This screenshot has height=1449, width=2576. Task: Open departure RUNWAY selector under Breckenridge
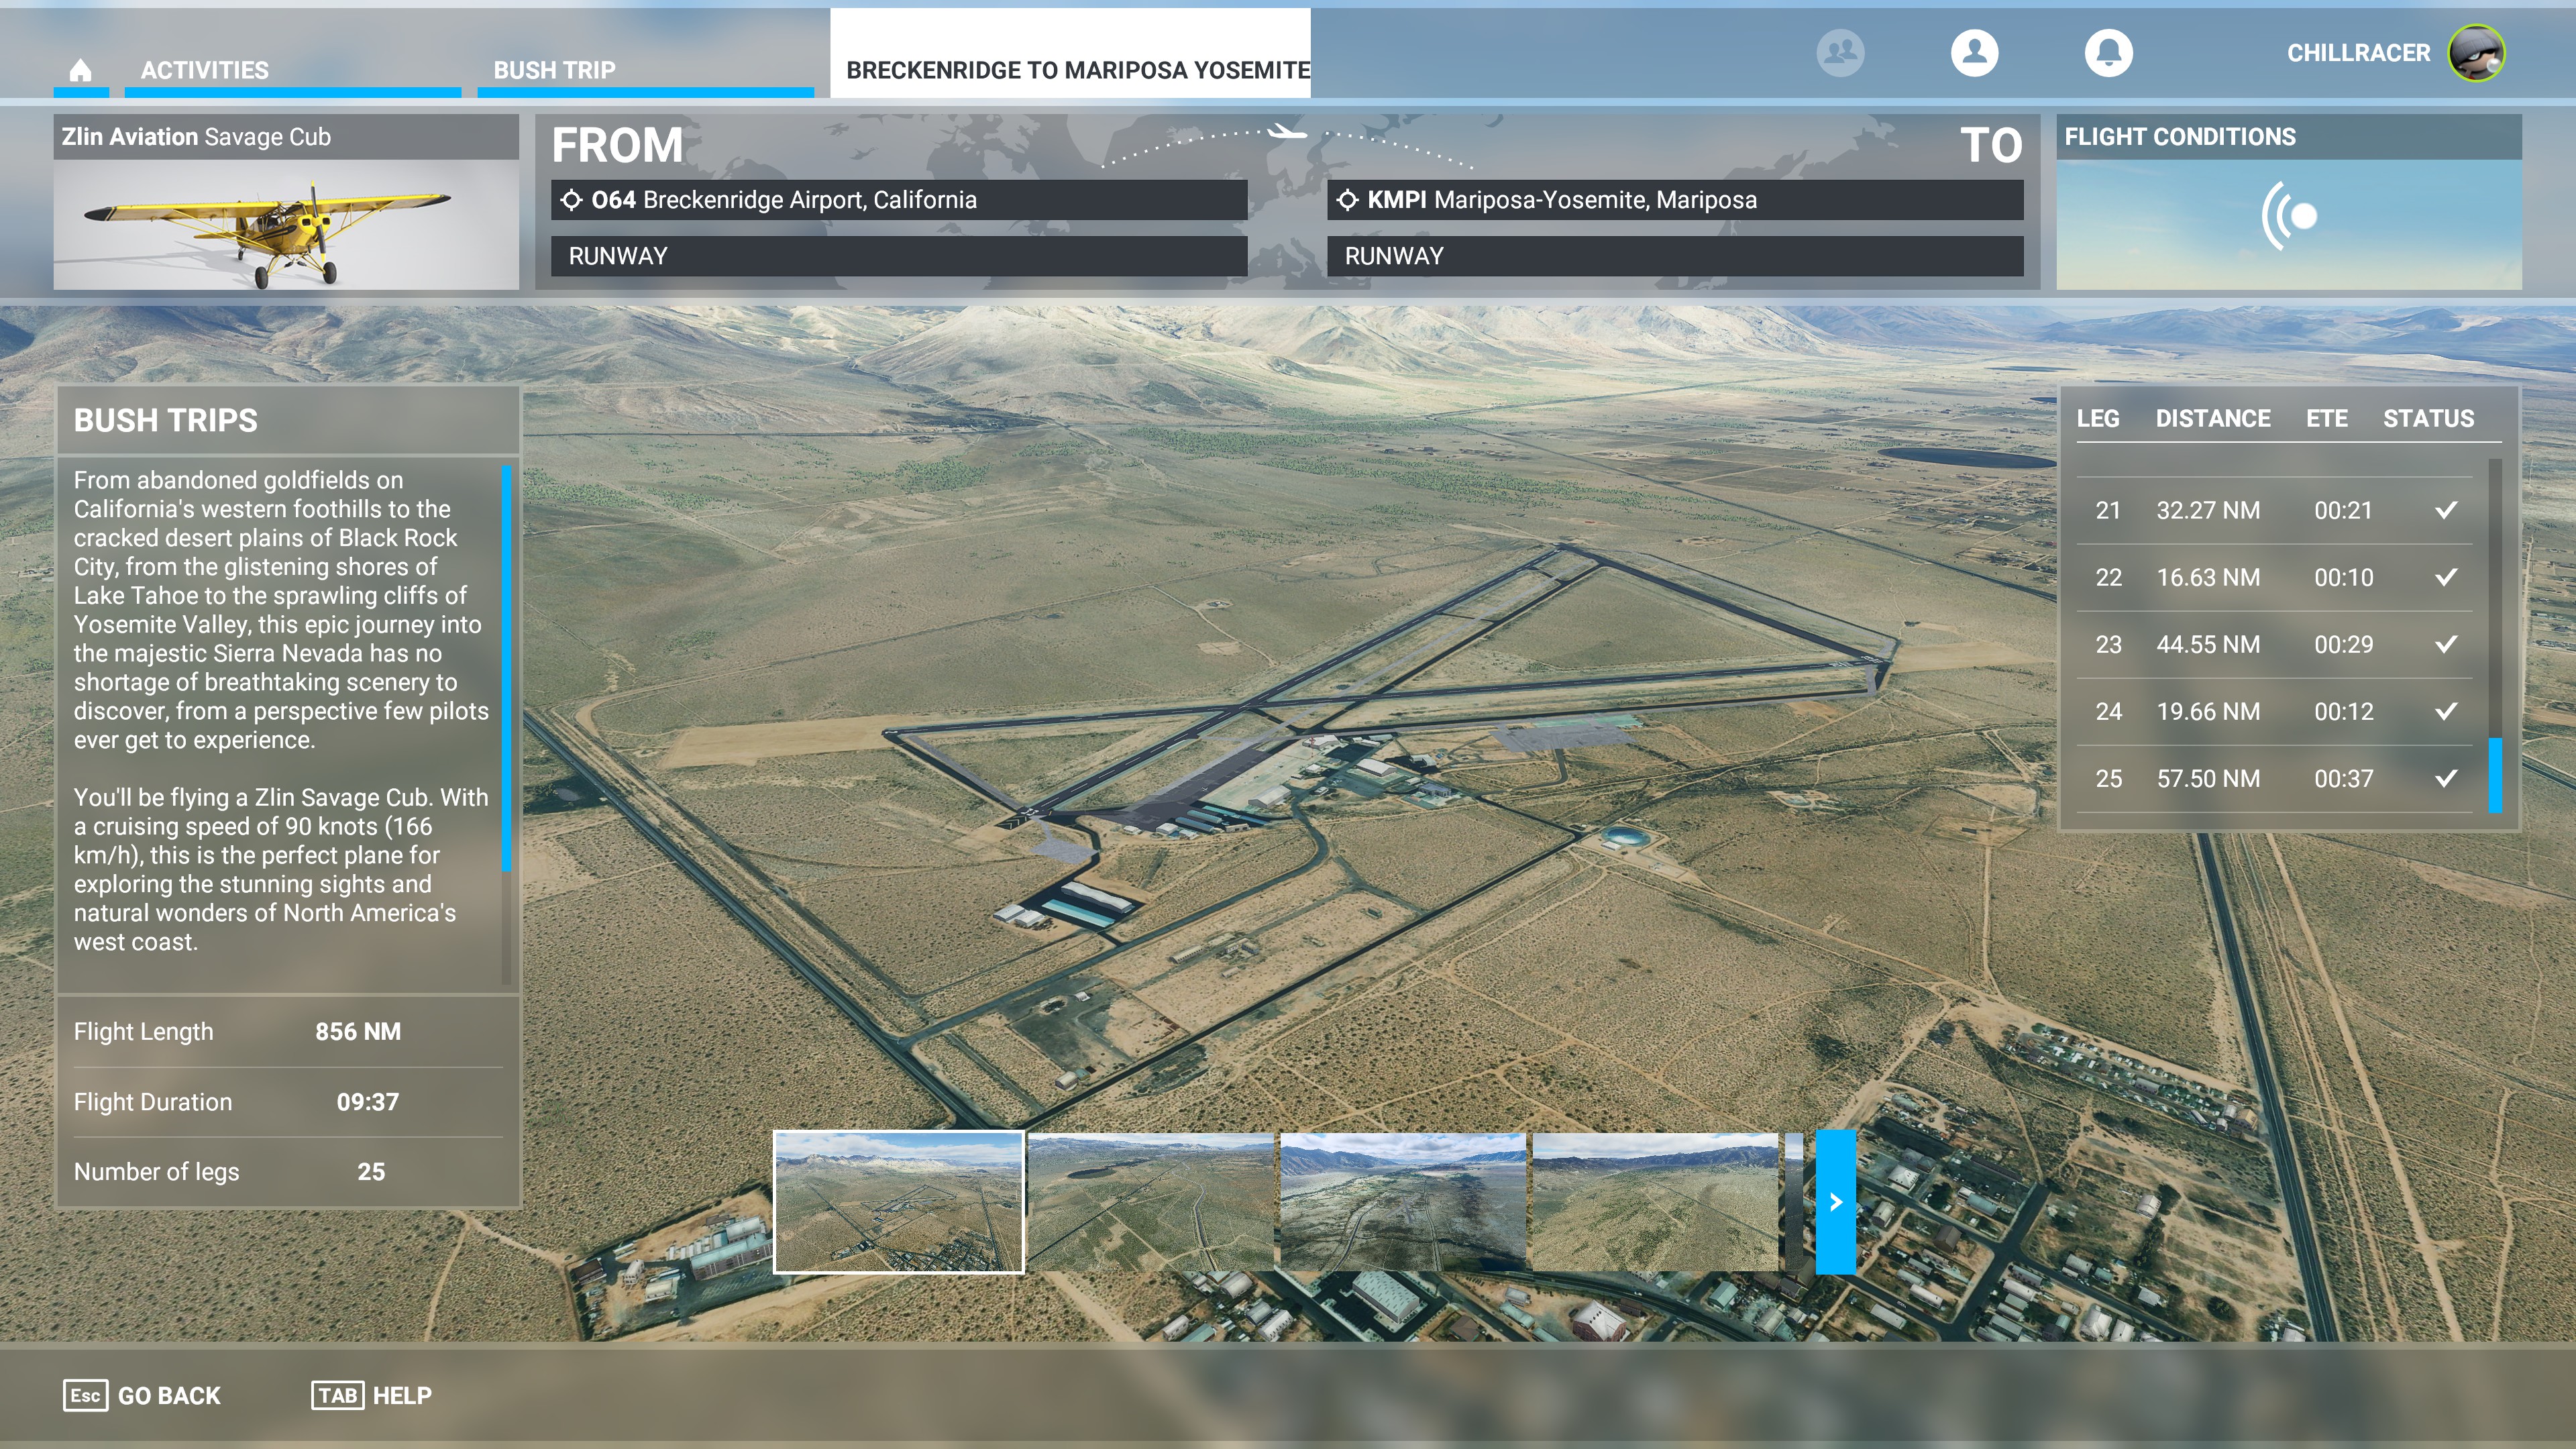click(898, 256)
